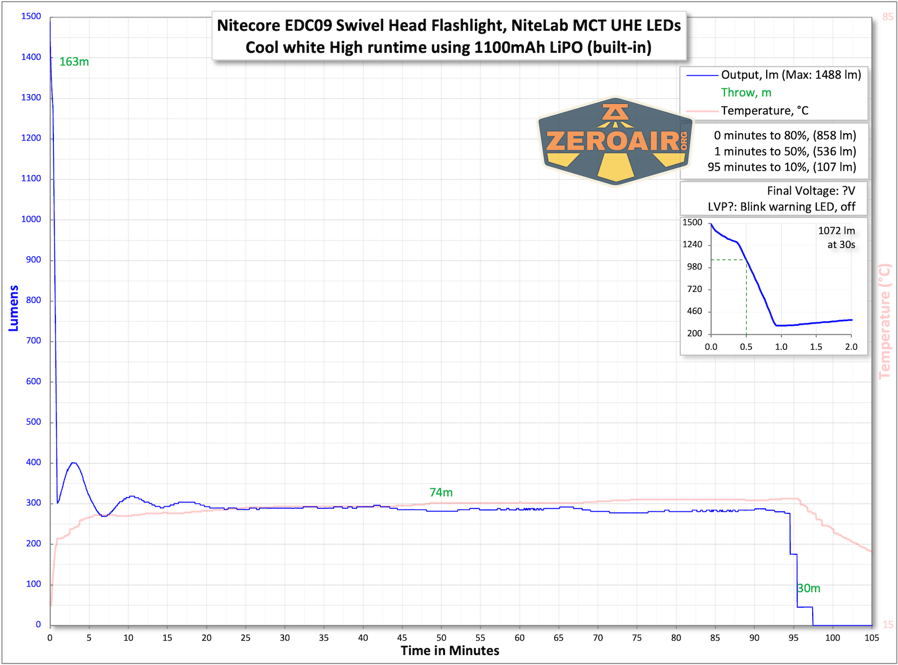898x665 pixels.
Task: Select the Nitecore EDC09 chart title
Action: point(449,36)
